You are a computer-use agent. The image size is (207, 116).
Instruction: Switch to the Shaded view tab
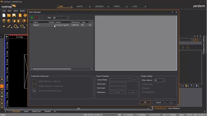(48, 111)
